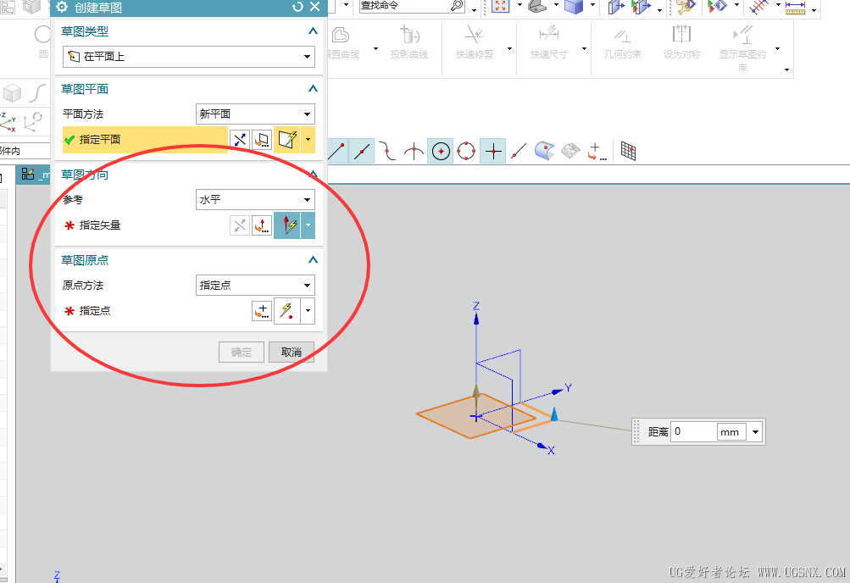Screen dimensions: 850x583
Task: Open the inferred point type arrow
Action: click(308, 311)
